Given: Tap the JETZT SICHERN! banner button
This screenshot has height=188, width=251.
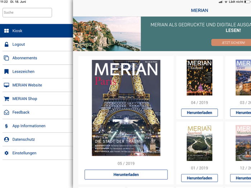Looking at the screenshot, I should click(231, 43).
